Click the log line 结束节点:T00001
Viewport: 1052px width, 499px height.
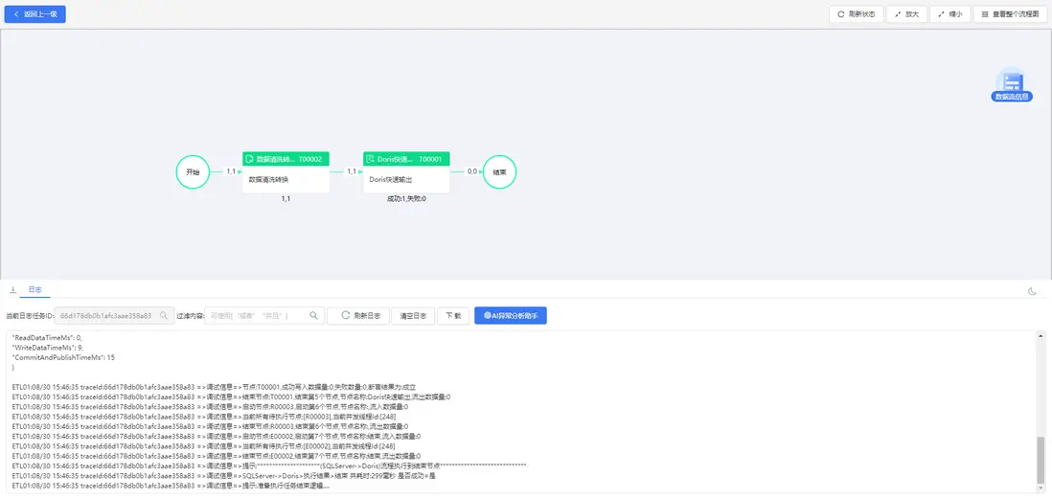(231, 397)
